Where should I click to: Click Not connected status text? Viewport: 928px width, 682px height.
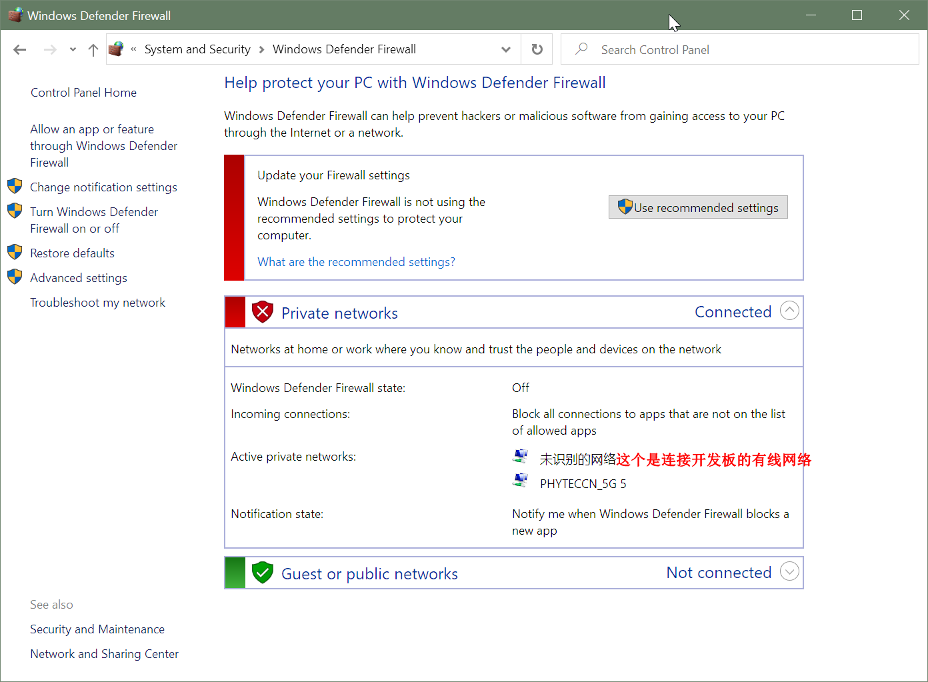719,573
